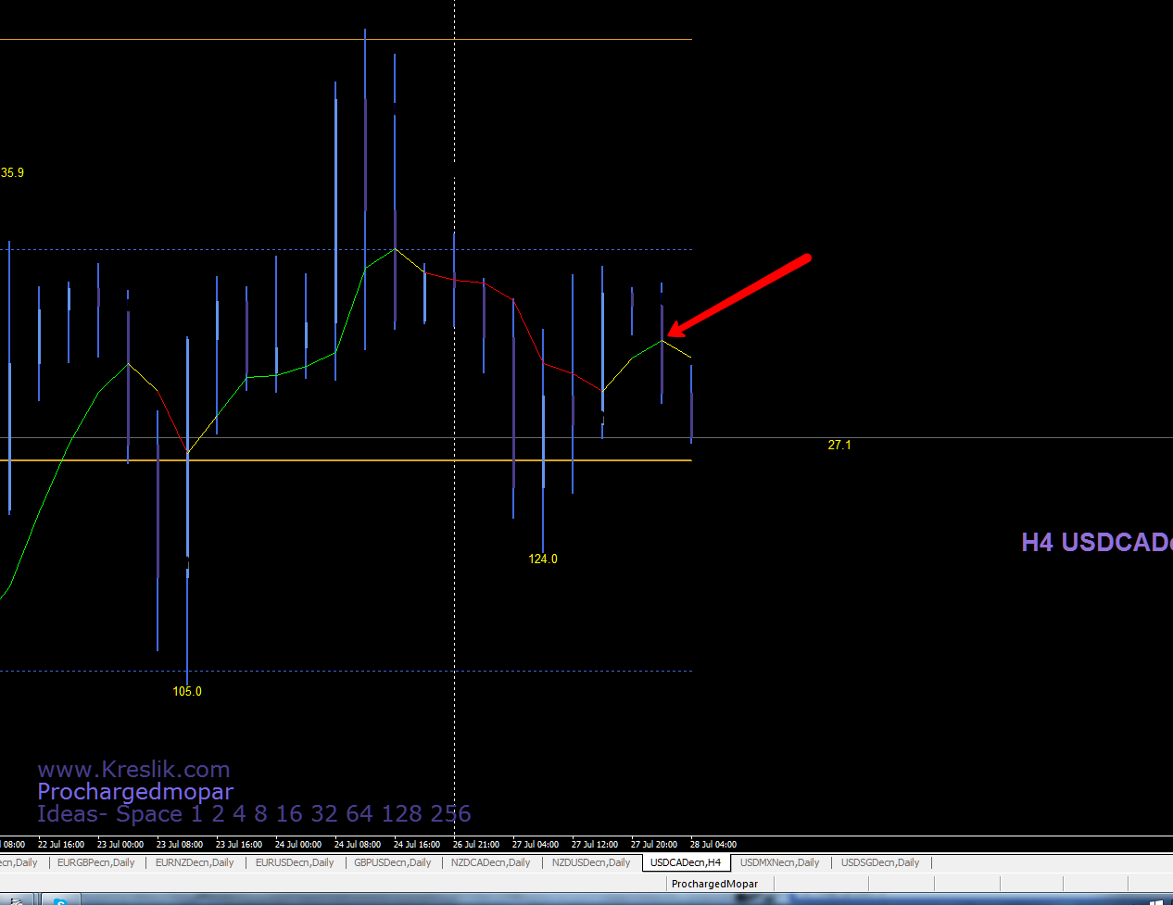Open the EURNZDecn,Daily chart tab

pyautogui.click(x=195, y=862)
